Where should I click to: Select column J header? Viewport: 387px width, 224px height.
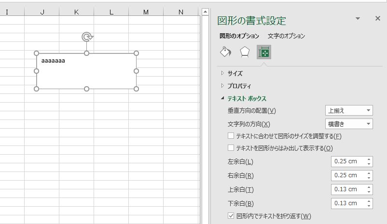[41, 12]
